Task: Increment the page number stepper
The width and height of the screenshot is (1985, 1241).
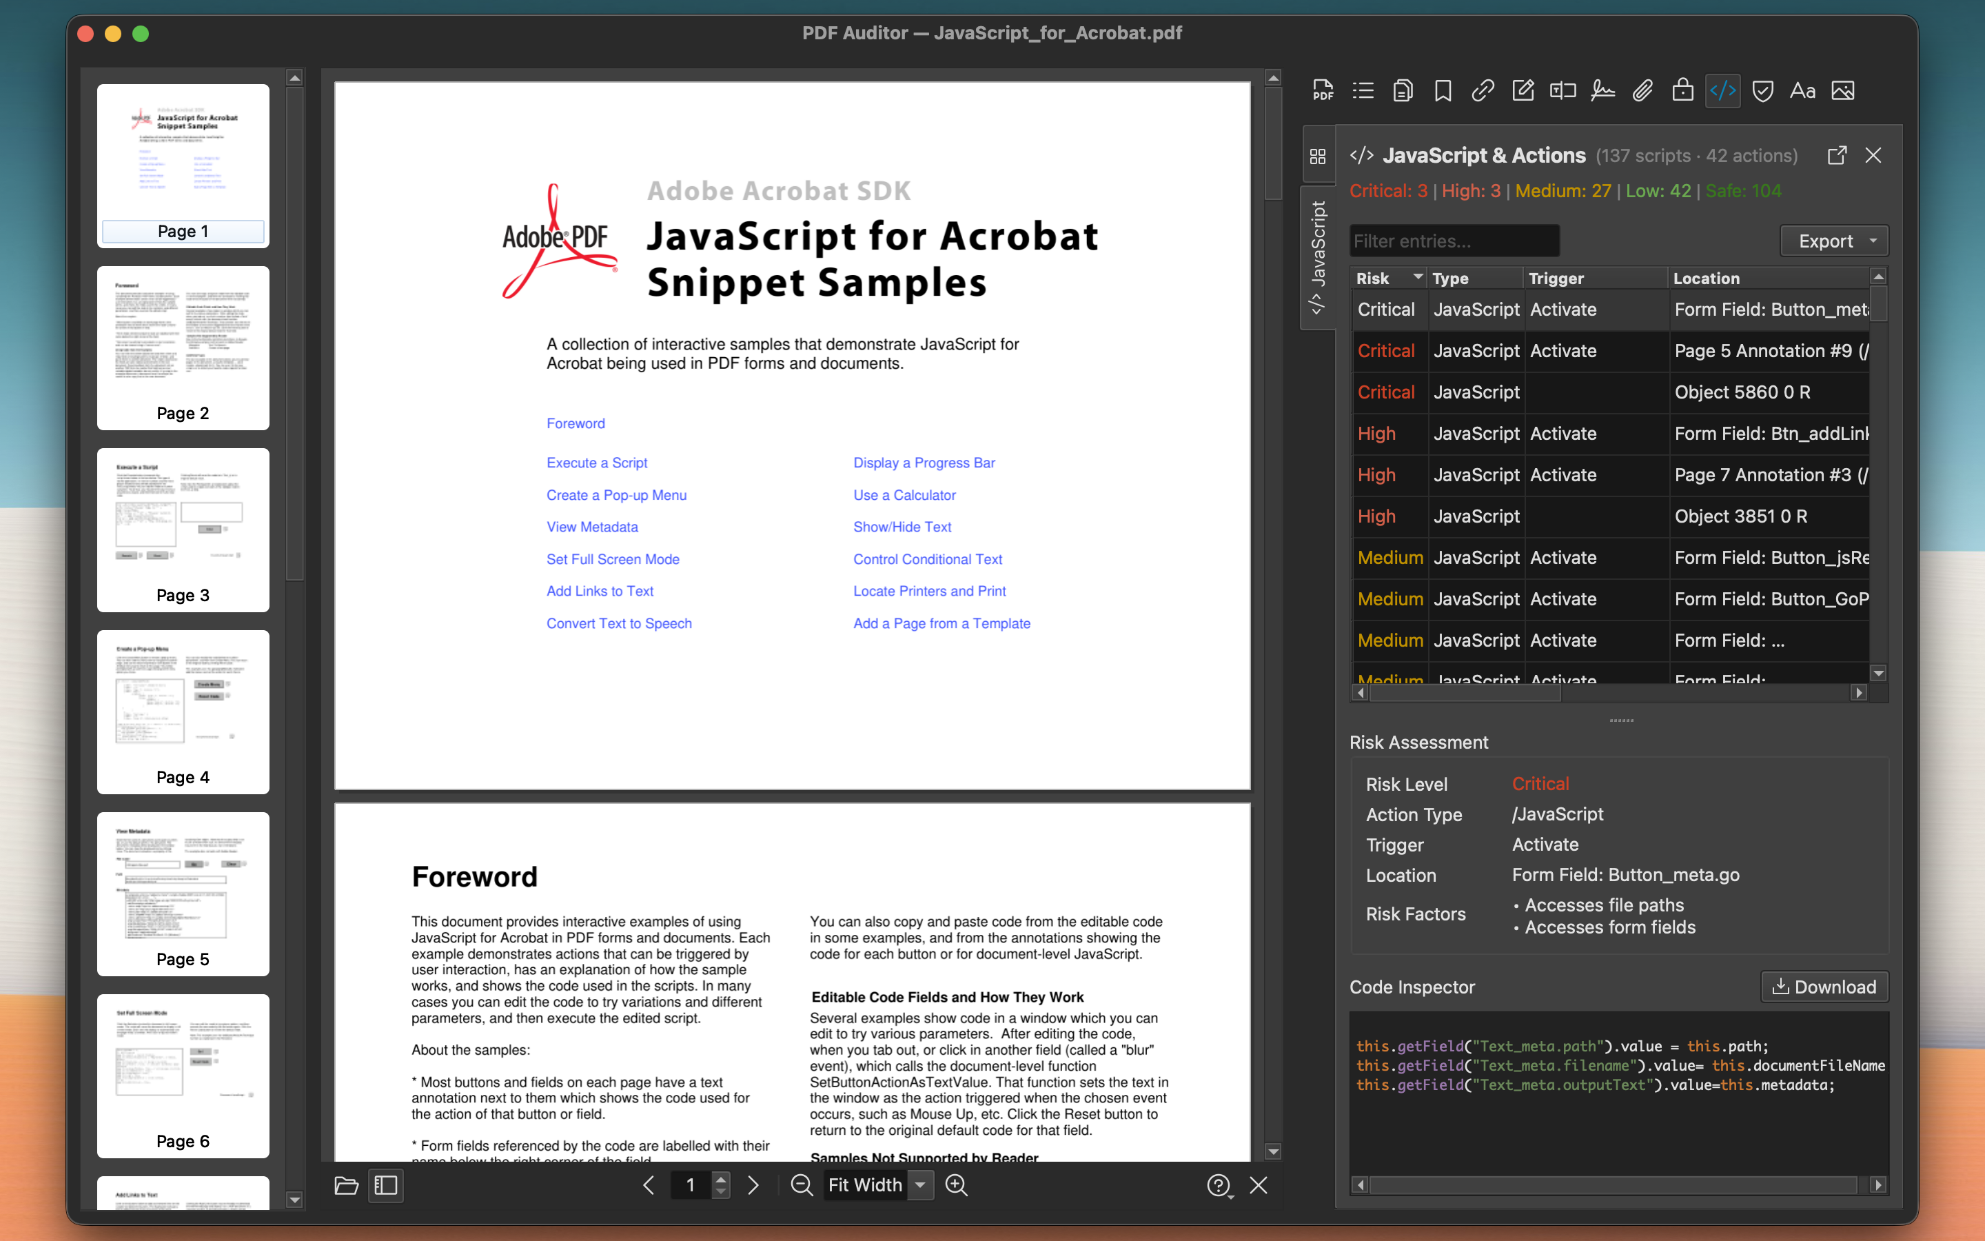Action: pos(721,1179)
